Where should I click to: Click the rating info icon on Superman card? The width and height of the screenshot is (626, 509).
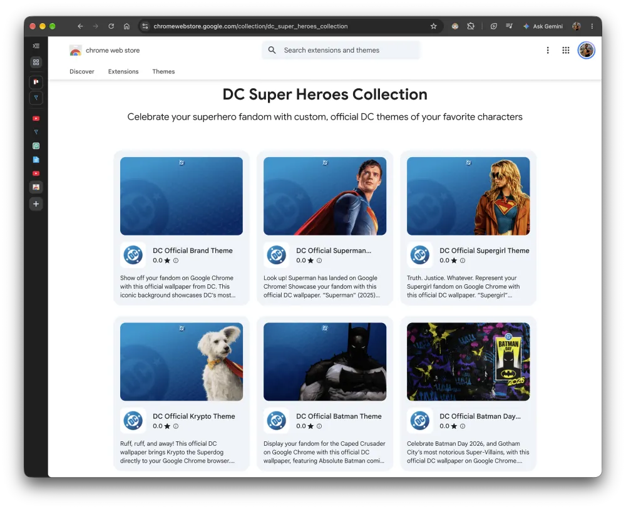pos(319,260)
